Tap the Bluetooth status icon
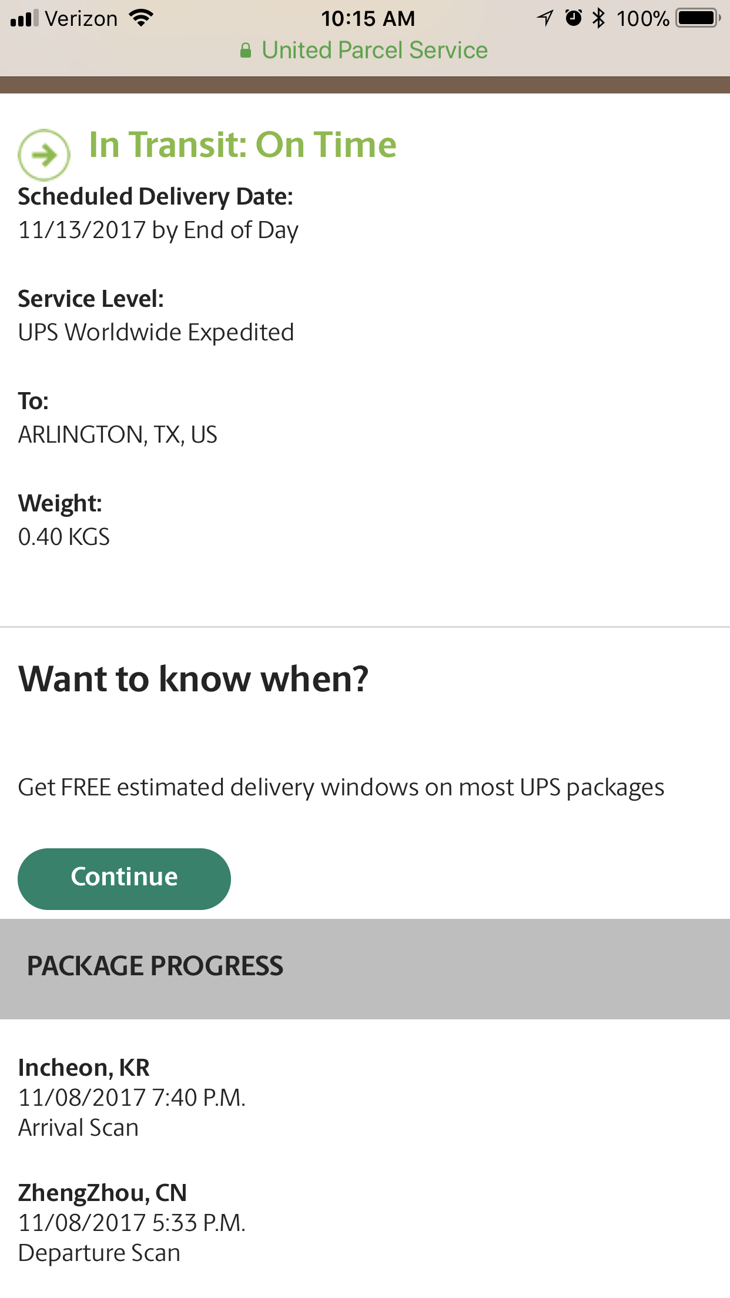730x1298 pixels. 598,18
